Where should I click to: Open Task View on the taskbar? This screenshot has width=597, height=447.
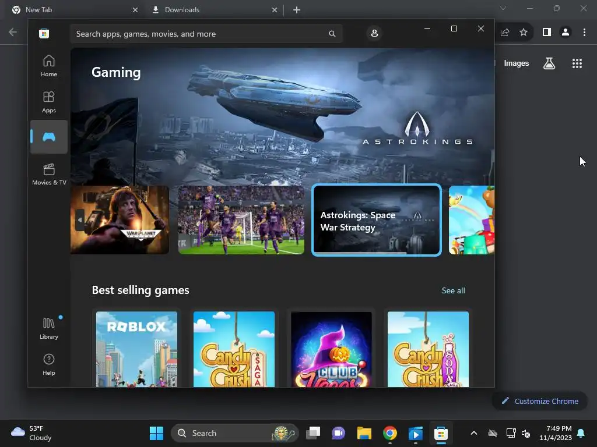(x=313, y=433)
